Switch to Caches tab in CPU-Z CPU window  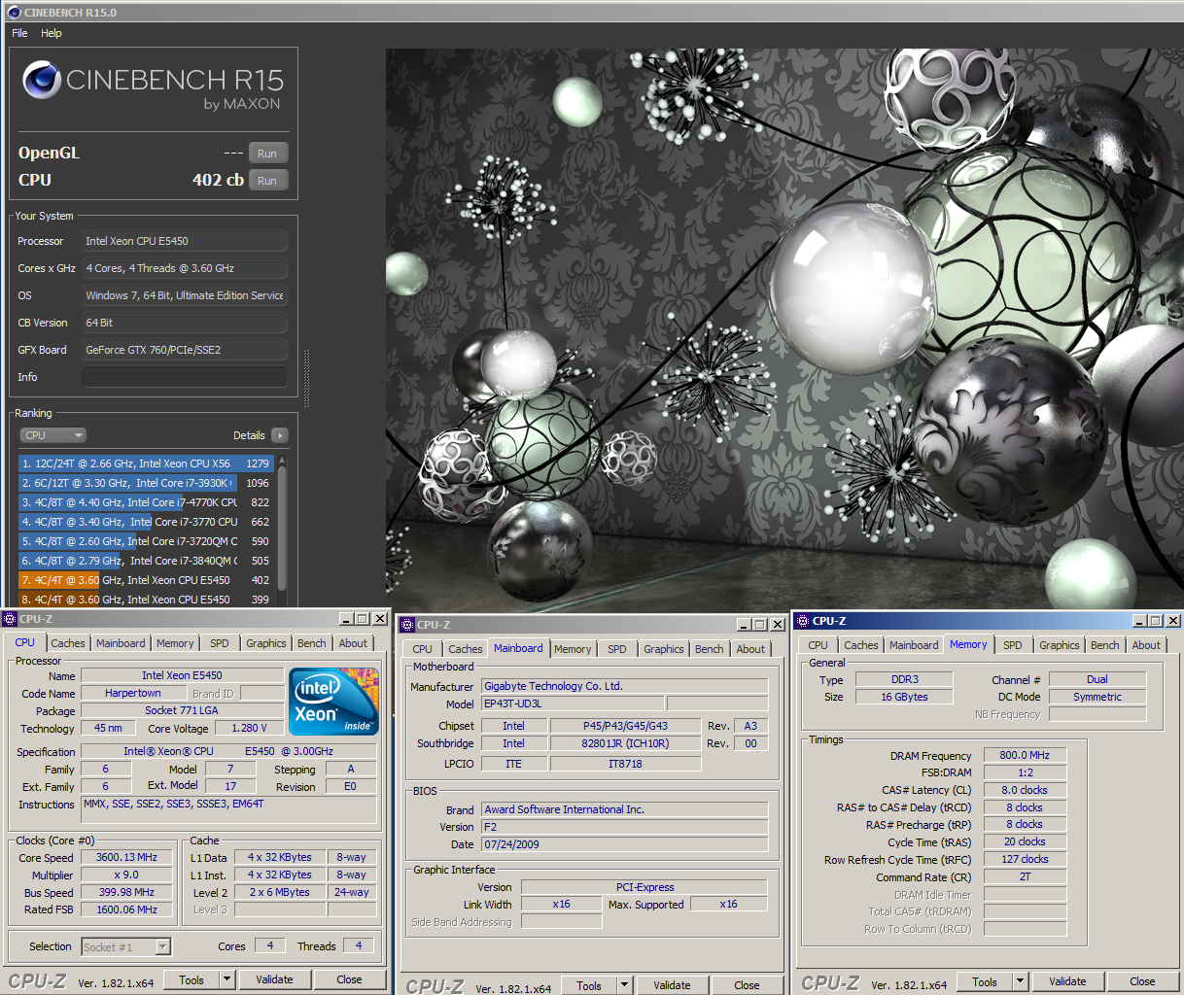click(68, 643)
